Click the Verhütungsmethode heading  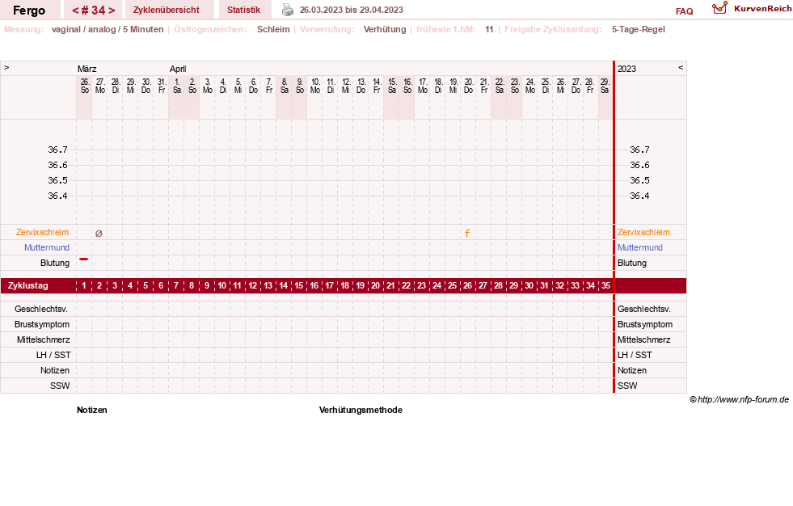click(361, 410)
